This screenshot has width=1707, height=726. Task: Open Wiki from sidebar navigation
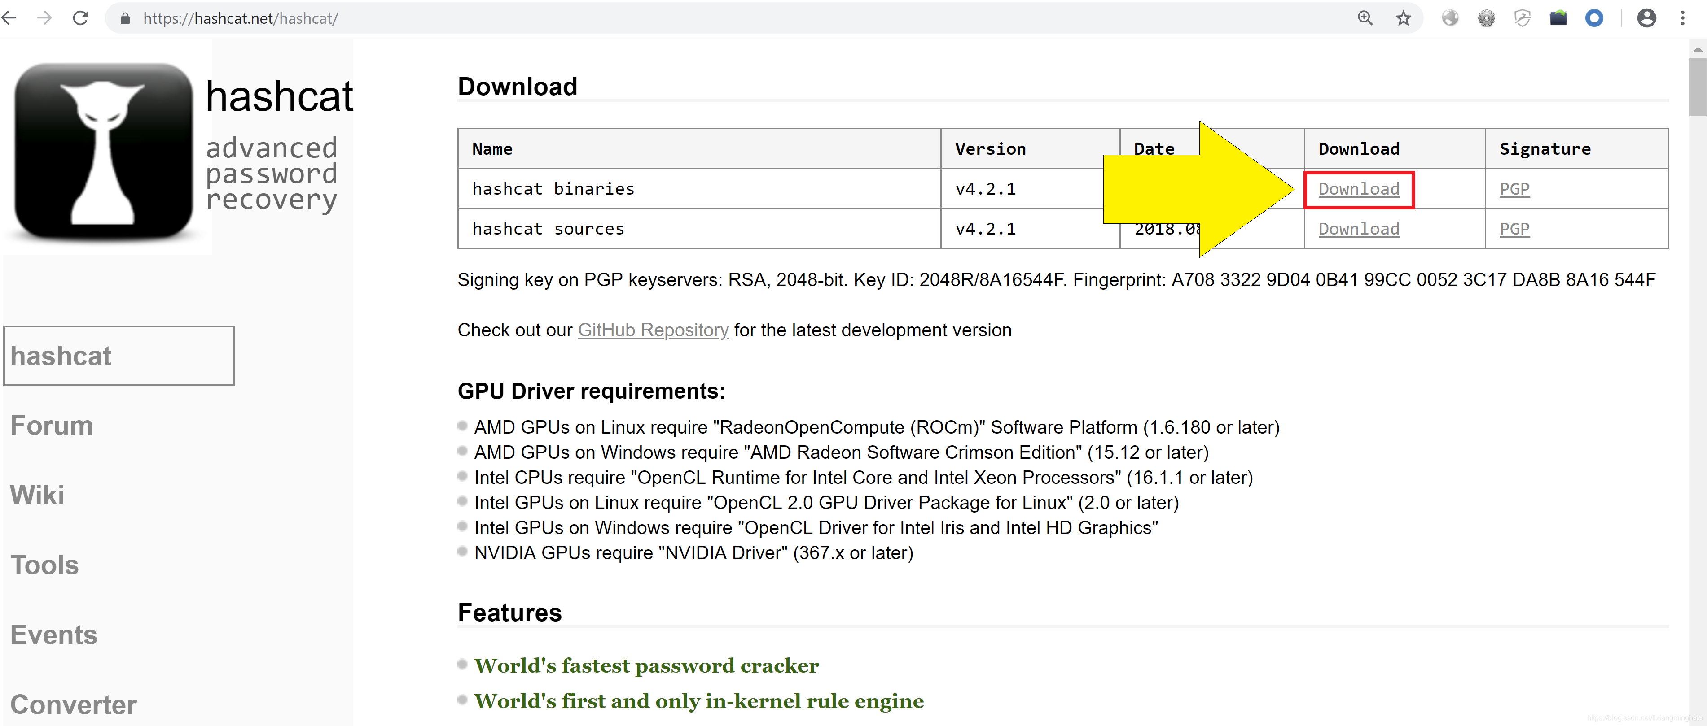[37, 495]
